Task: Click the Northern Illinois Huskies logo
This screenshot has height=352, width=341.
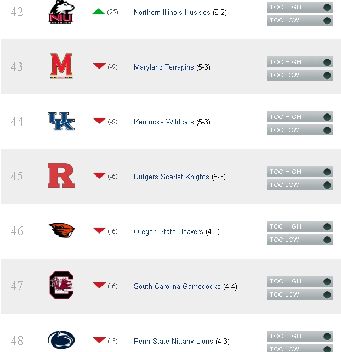Action: pos(61,12)
